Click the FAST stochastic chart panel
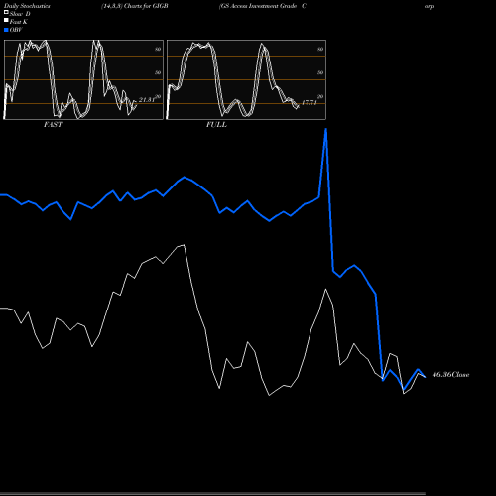Viewport: 496px width, 496px height. coord(83,79)
